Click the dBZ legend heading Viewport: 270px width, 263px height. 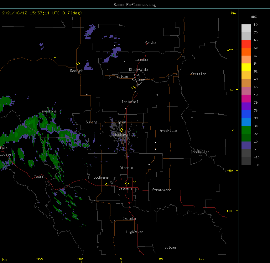[254, 17]
